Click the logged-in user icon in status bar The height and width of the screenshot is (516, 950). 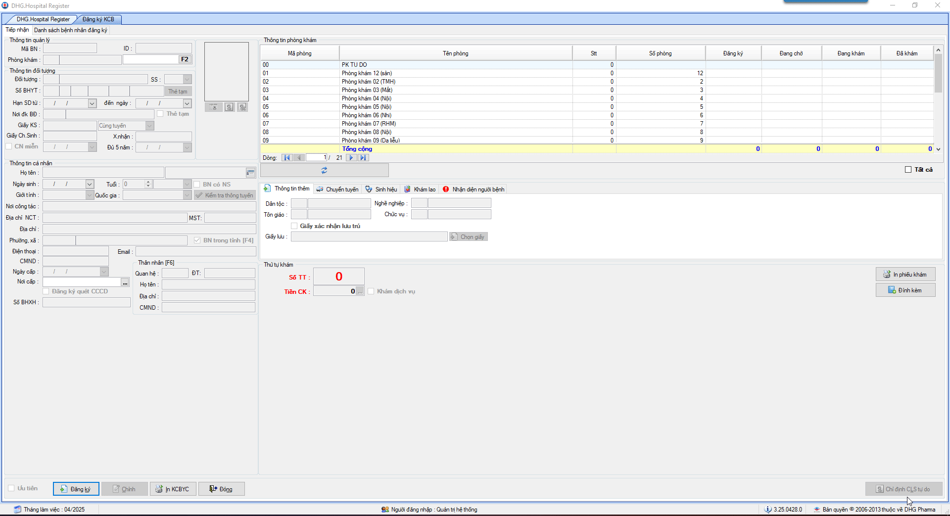385,510
